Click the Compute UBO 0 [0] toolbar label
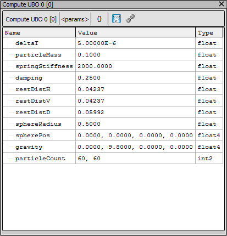This screenshot has height=236, width=227. click(31, 19)
